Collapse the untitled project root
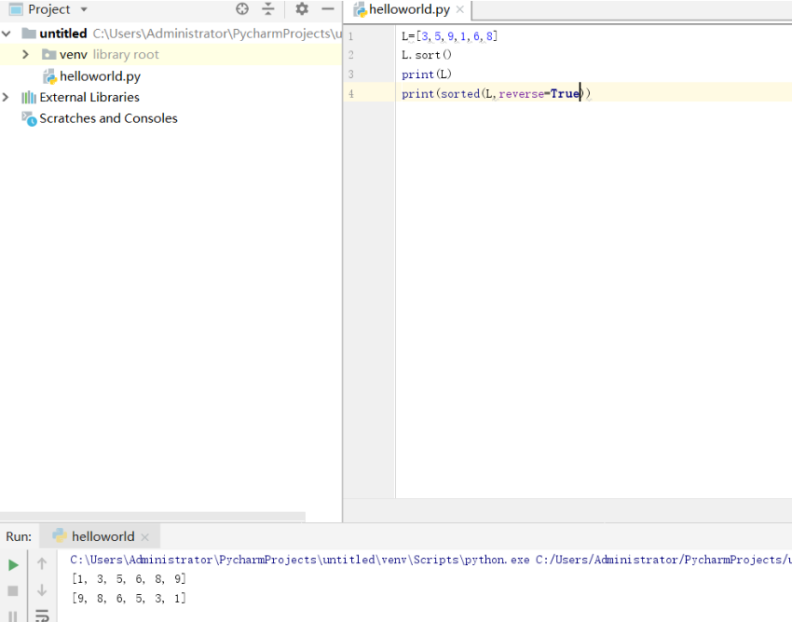The height and width of the screenshot is (622, 792). (7, 34)
